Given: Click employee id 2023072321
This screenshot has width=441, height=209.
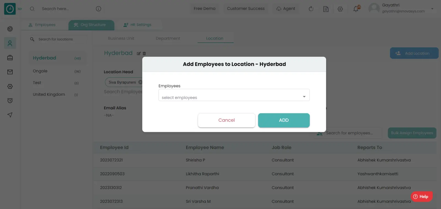Looking at the screenshot, I should pos(111,160).
